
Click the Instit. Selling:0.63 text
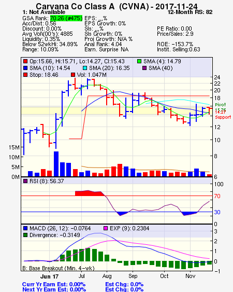(x=179, y=50)
